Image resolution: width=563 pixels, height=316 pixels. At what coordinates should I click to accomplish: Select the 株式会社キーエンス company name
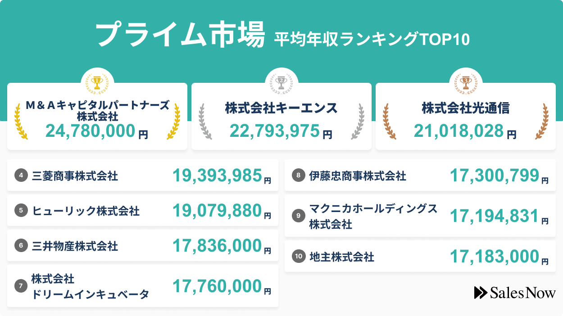click(281, 108)
